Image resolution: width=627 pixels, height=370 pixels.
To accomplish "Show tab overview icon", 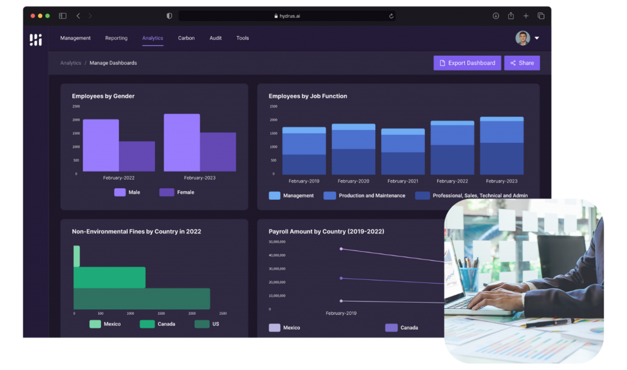I will (541, 16).
